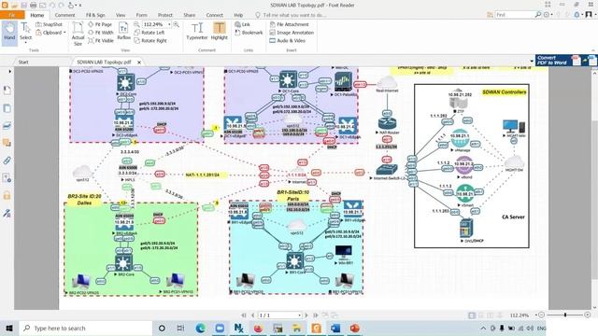Open the page number 1 / 1 dropdown
This screenshot has height=336, width=598.
pyautogui.click(x=299, y=315)
